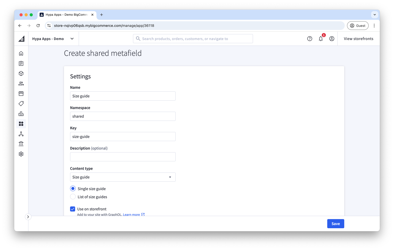The image size is (394, 250).
Task: Select List of size guides option
Action: (x=73, y=197)
